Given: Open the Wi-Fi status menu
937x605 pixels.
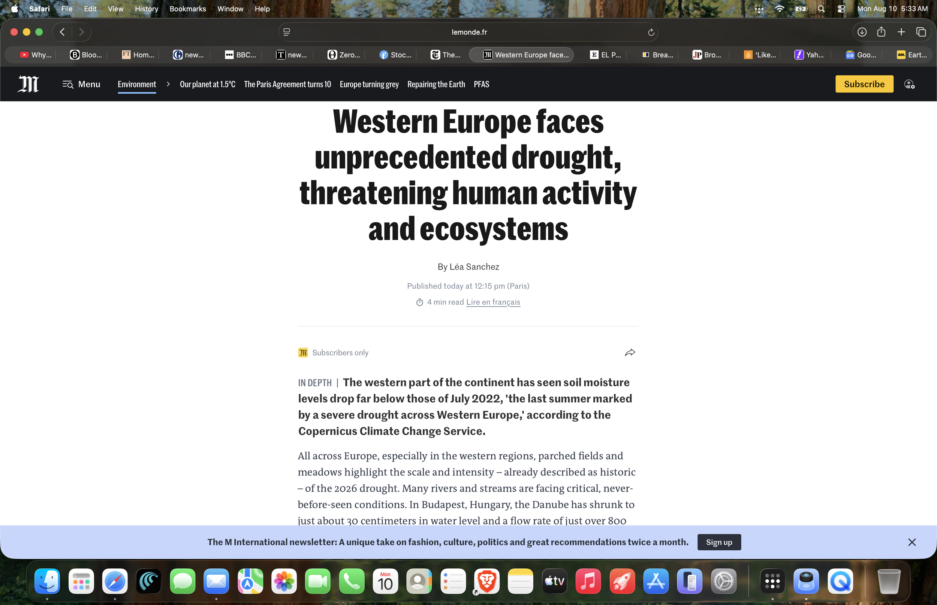Looking at the screenshot, I should pyautogui.click(x=779, y=9).
